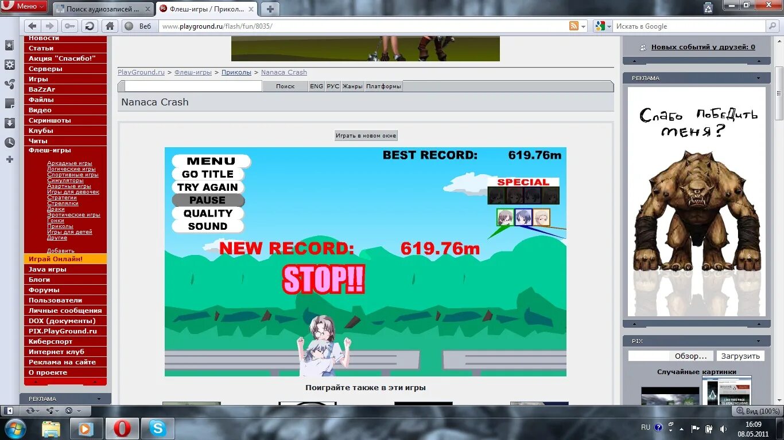Viewport: 784px width, 440px height.
Task: Toggle the sidebar panel button in status bar
Action: pyautogui.click(x=9, y=411)
